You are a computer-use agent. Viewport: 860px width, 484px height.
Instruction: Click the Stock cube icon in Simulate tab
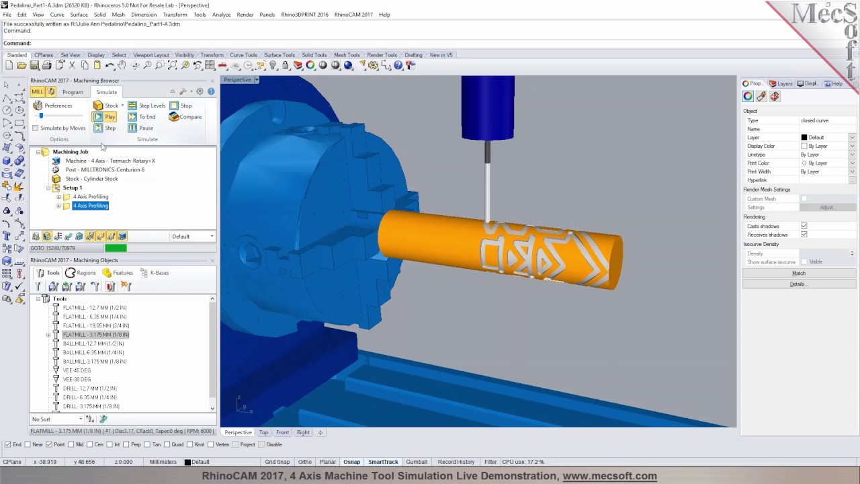pos(98,106)
